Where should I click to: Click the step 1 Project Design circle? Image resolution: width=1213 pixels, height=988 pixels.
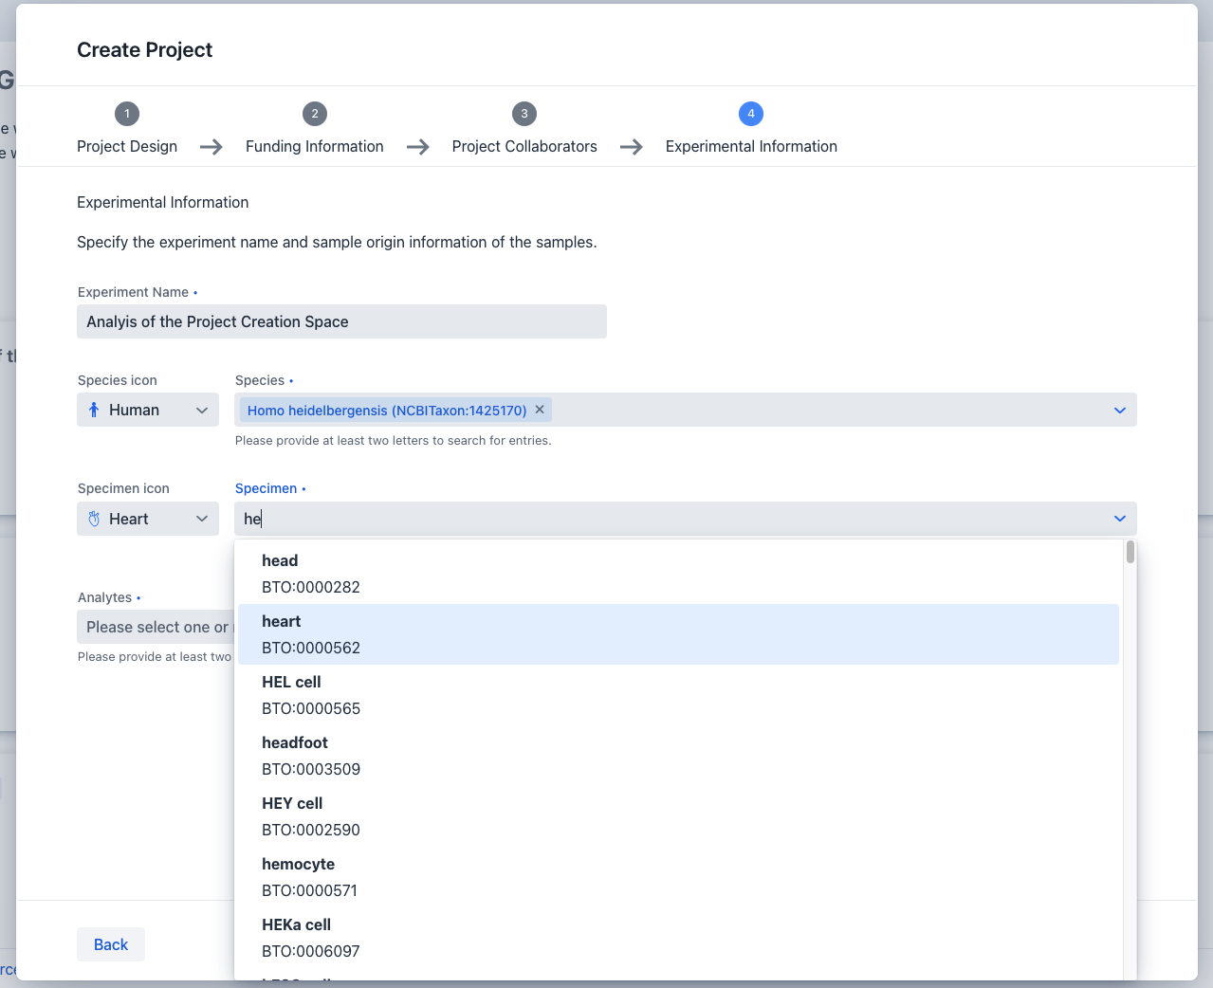pos(127,114)
